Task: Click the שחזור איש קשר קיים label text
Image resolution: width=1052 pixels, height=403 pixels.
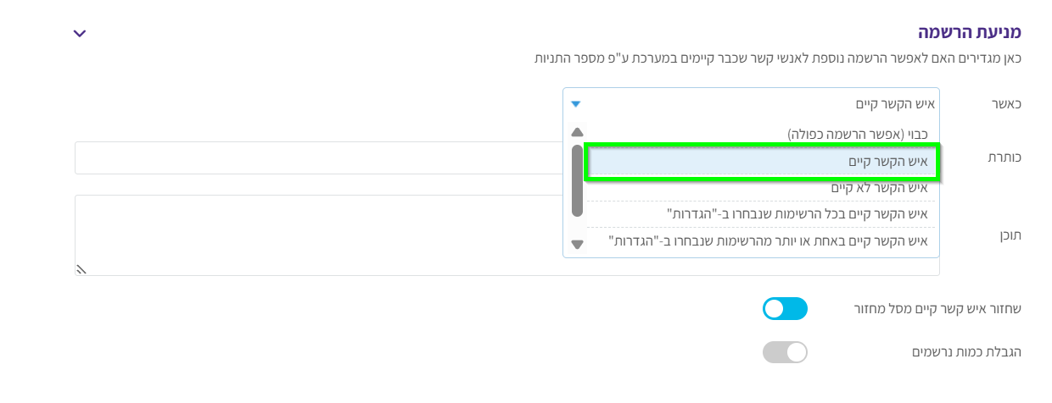Action: click(x=937, y=309)
